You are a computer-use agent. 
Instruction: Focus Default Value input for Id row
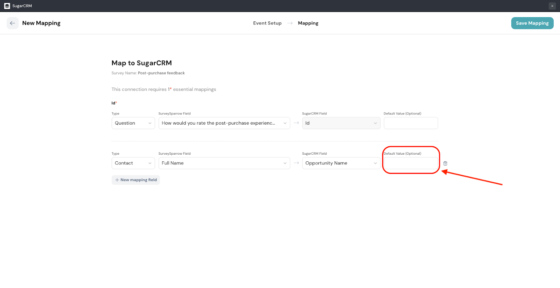pyautogui.click(x=411, y=123)
